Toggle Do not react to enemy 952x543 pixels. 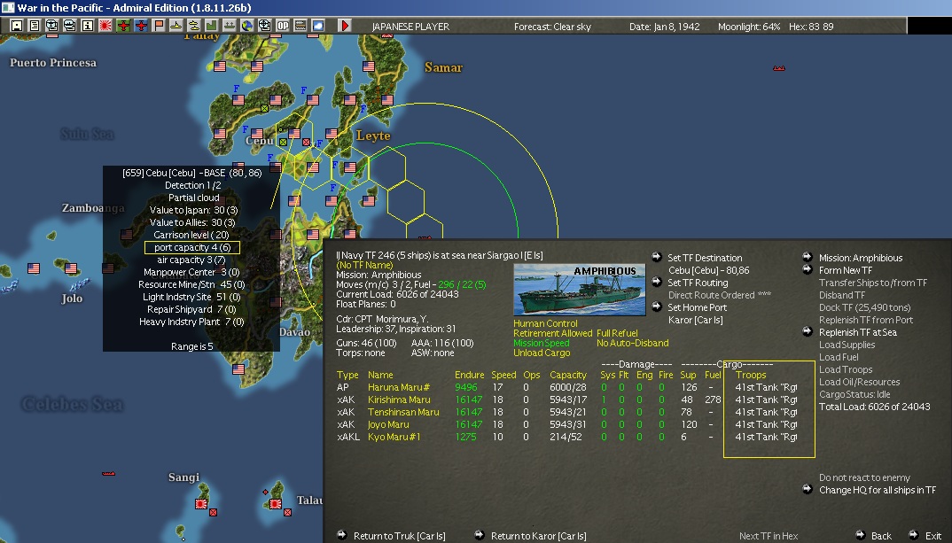(864, 477)
